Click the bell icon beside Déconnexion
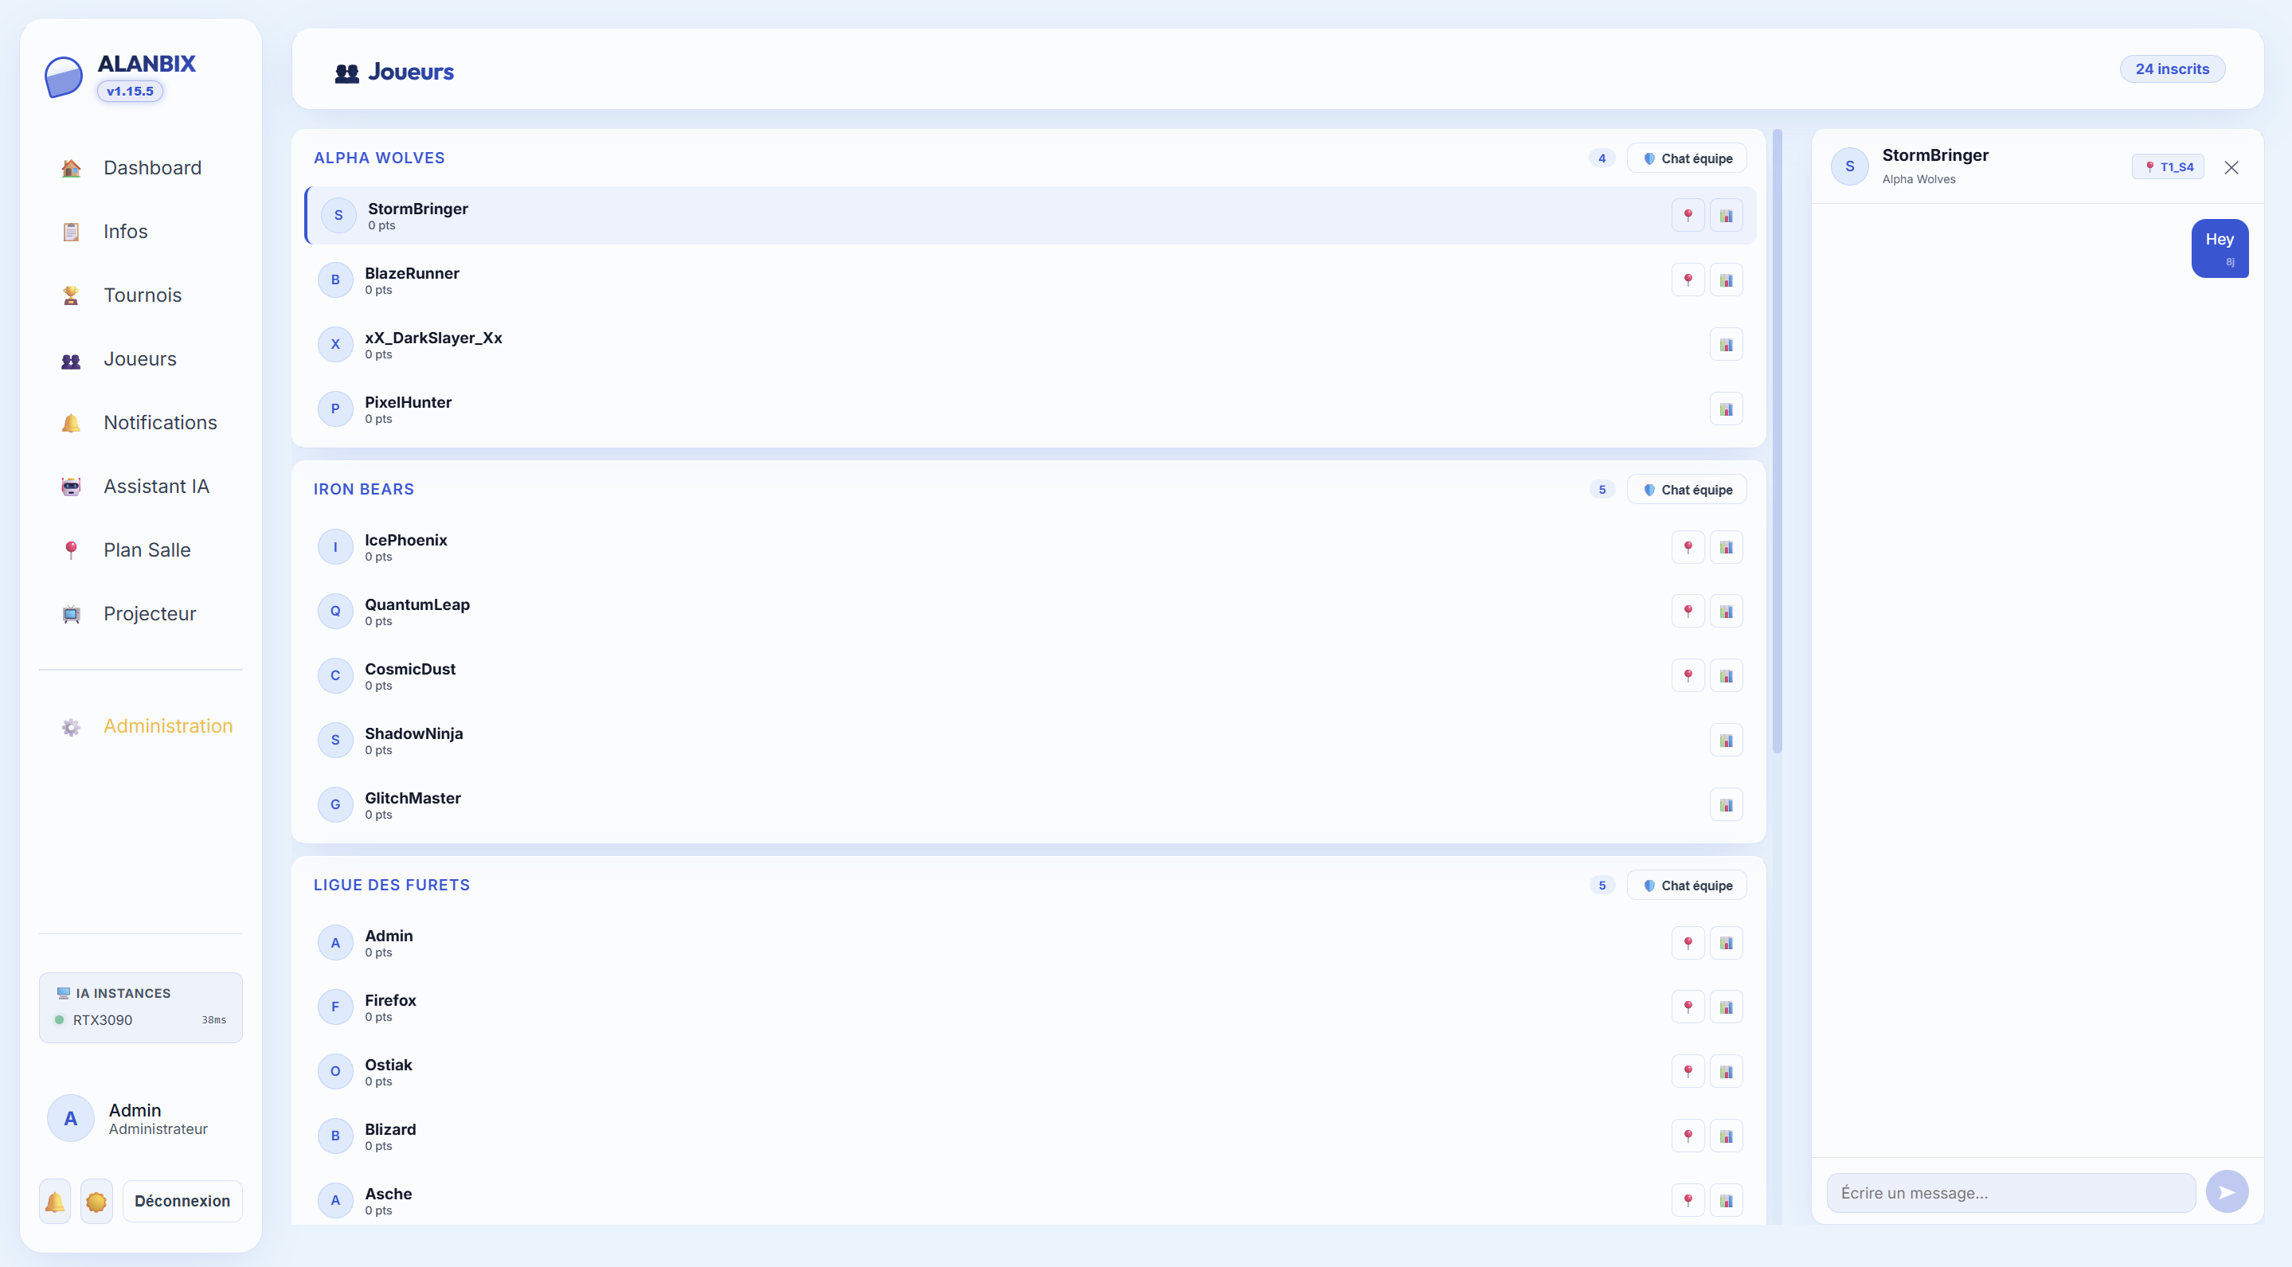The width and height of the screenshot is (2292, 1267). (x=54, y=1202)
